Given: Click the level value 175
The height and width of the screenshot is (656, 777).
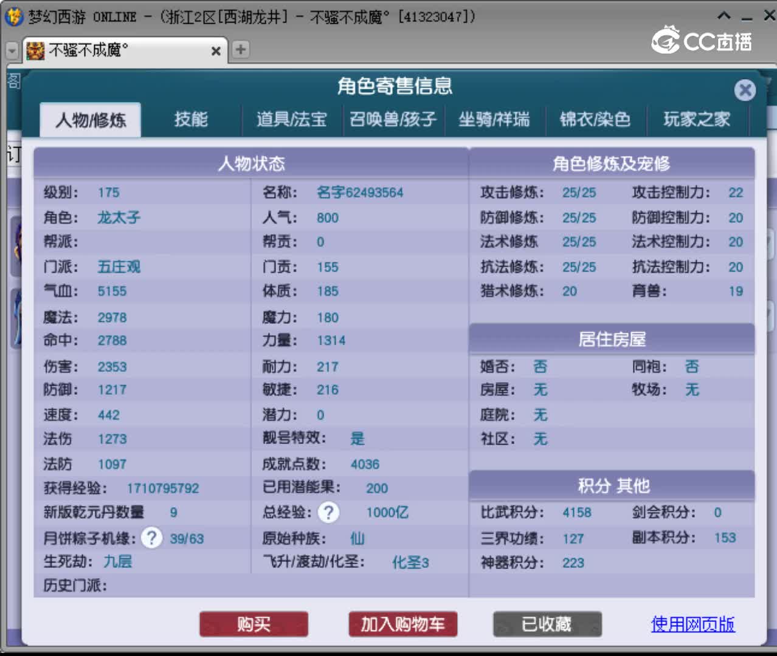Looking at the screenshot, I should pyautogui.click(x=108, y=193).
